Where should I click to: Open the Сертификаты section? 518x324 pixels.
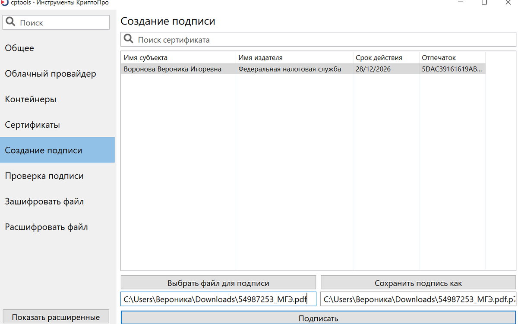coord(57,125)
